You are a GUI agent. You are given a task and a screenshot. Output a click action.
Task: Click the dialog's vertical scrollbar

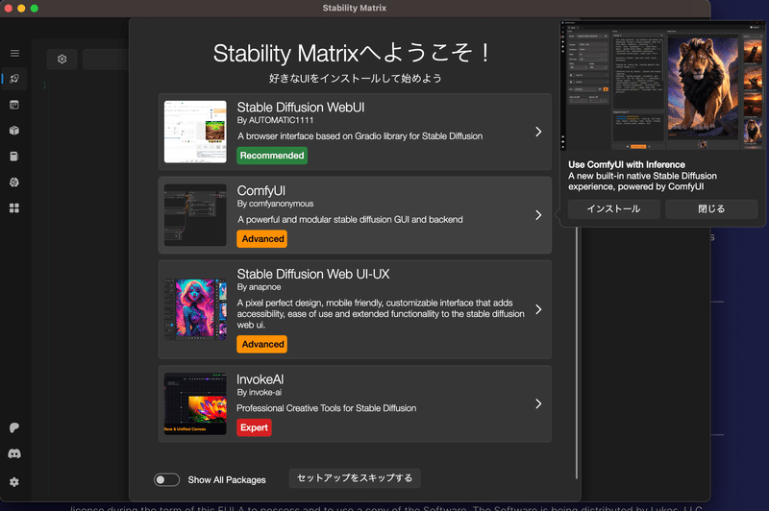click(x=577, y=353)
